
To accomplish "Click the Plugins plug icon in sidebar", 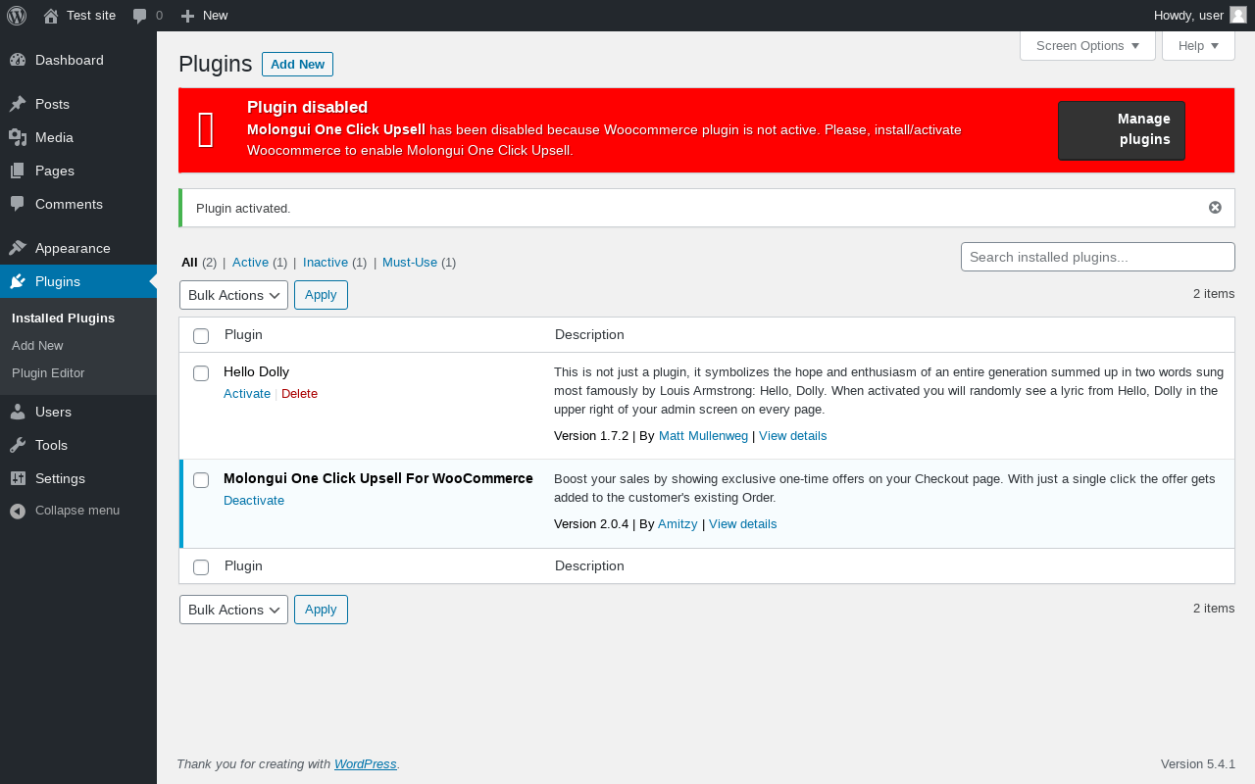I will coord(18,281).
